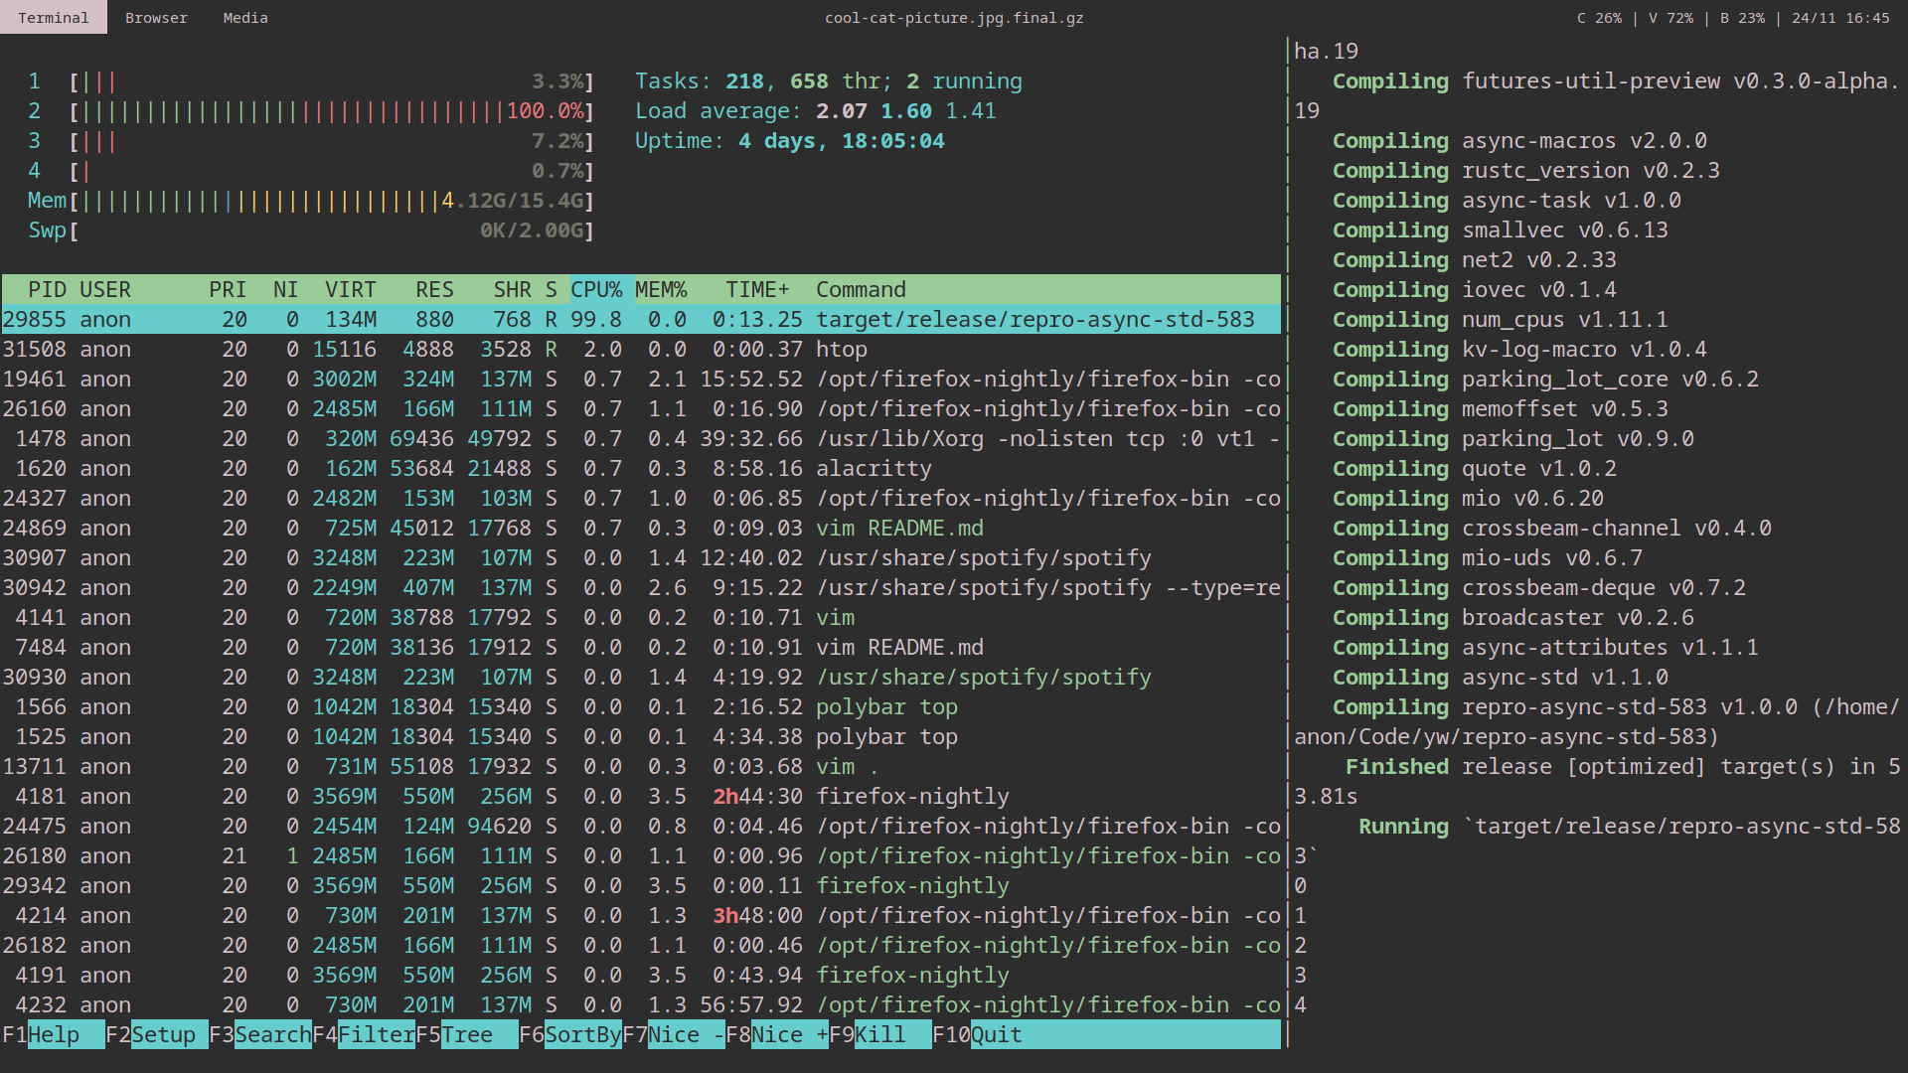1908x1073 pixels.
Task: Open the Media tab
Action: pos(244,17)
